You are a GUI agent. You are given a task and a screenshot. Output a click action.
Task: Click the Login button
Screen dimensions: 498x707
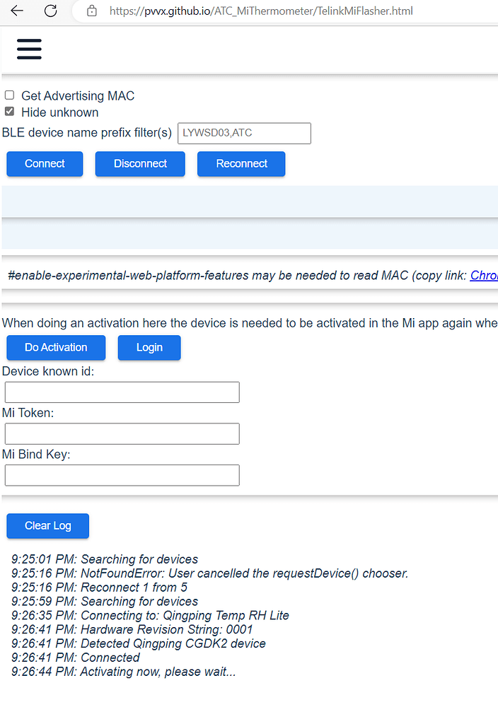[x=149, y=347]
